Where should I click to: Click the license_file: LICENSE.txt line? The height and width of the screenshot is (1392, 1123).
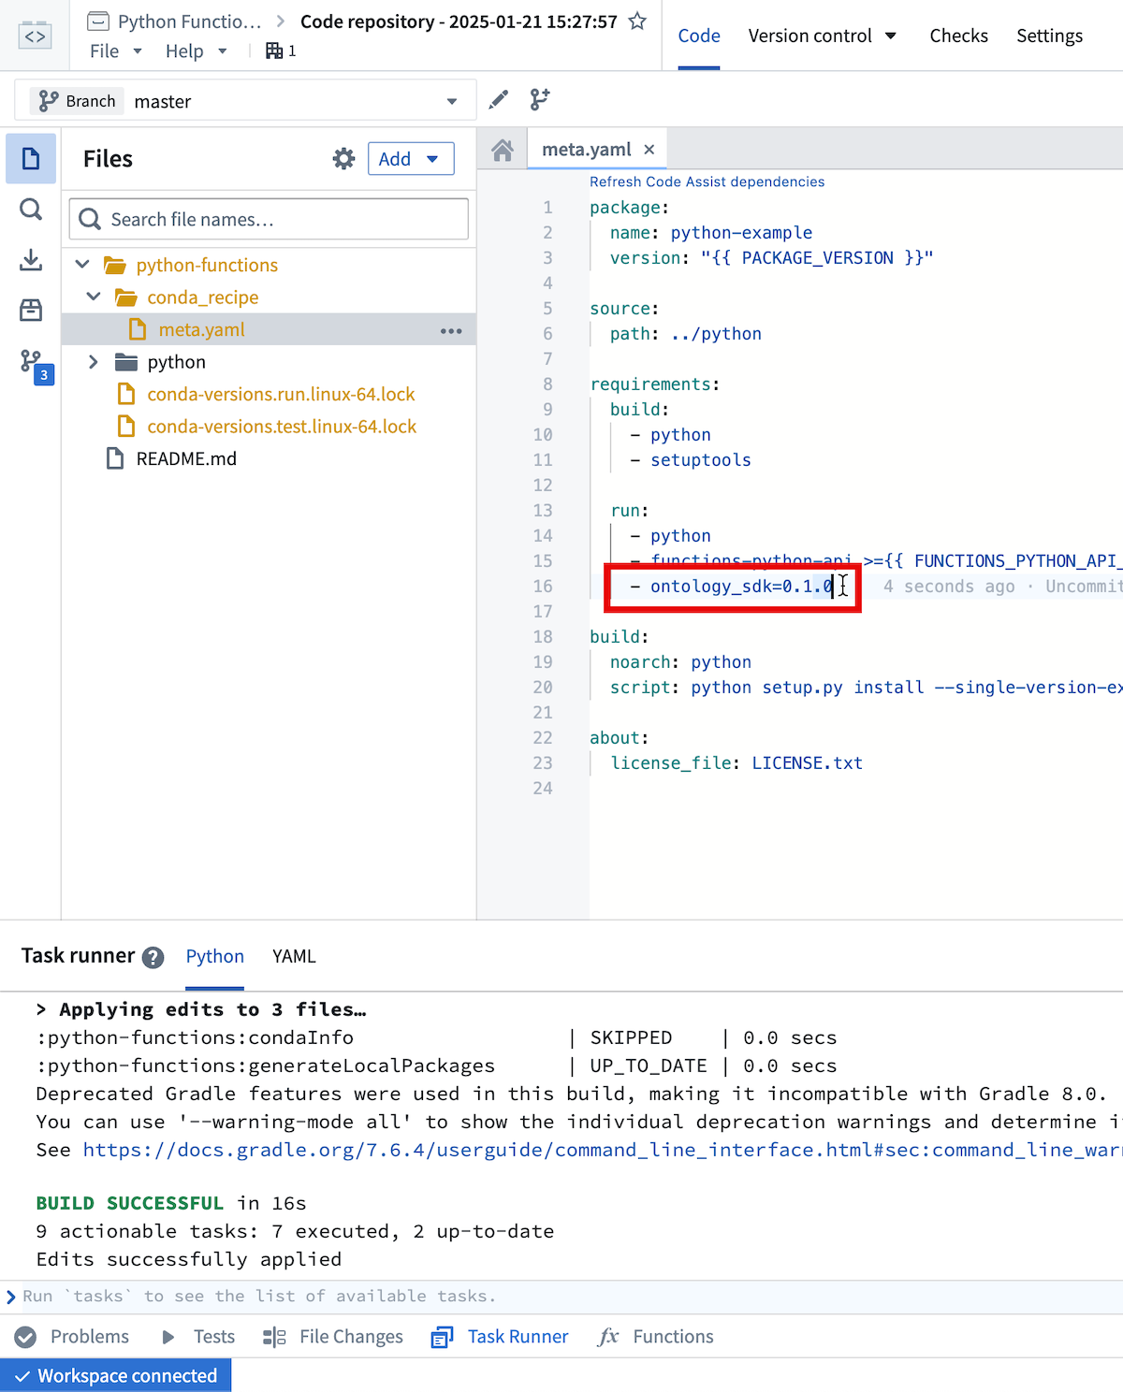tap(737, 762)
